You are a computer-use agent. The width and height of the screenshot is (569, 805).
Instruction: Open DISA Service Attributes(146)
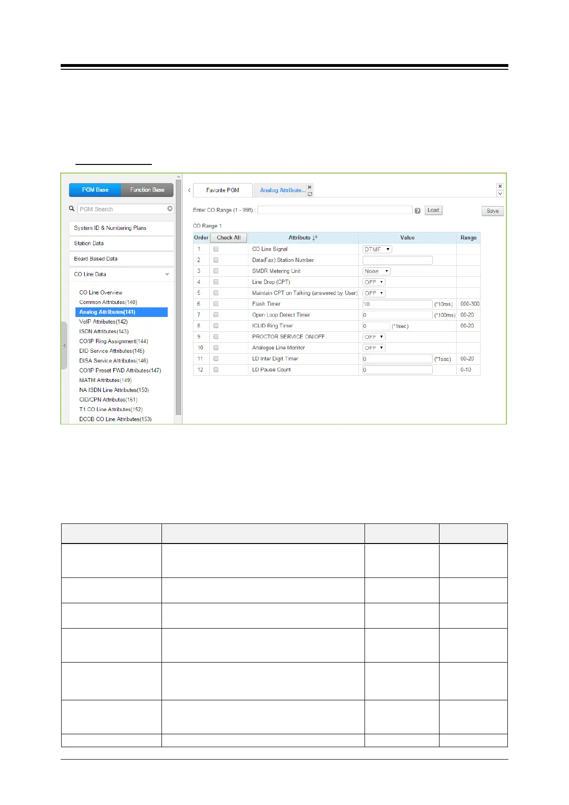click(x=114, y=361)
